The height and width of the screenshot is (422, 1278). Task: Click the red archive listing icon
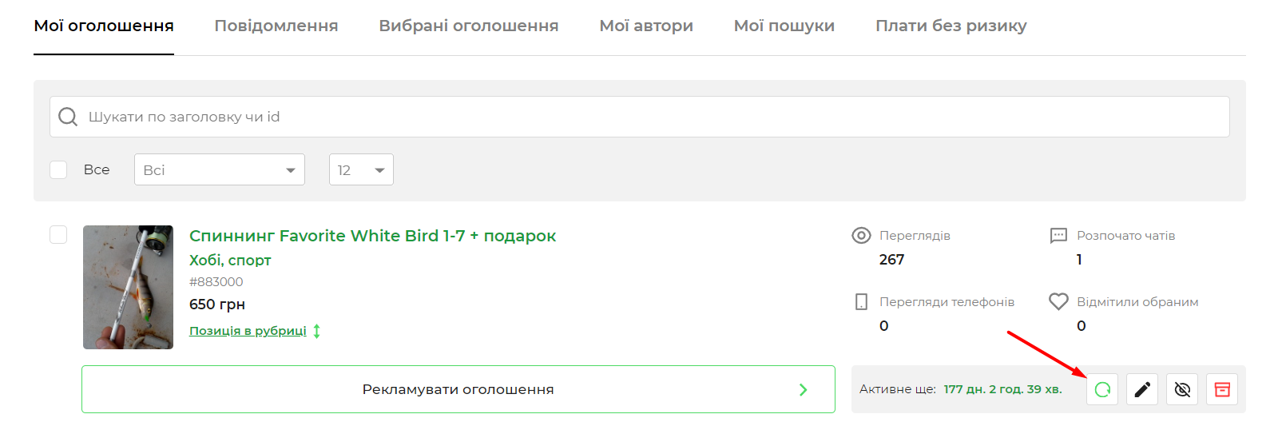[1222, 389]
